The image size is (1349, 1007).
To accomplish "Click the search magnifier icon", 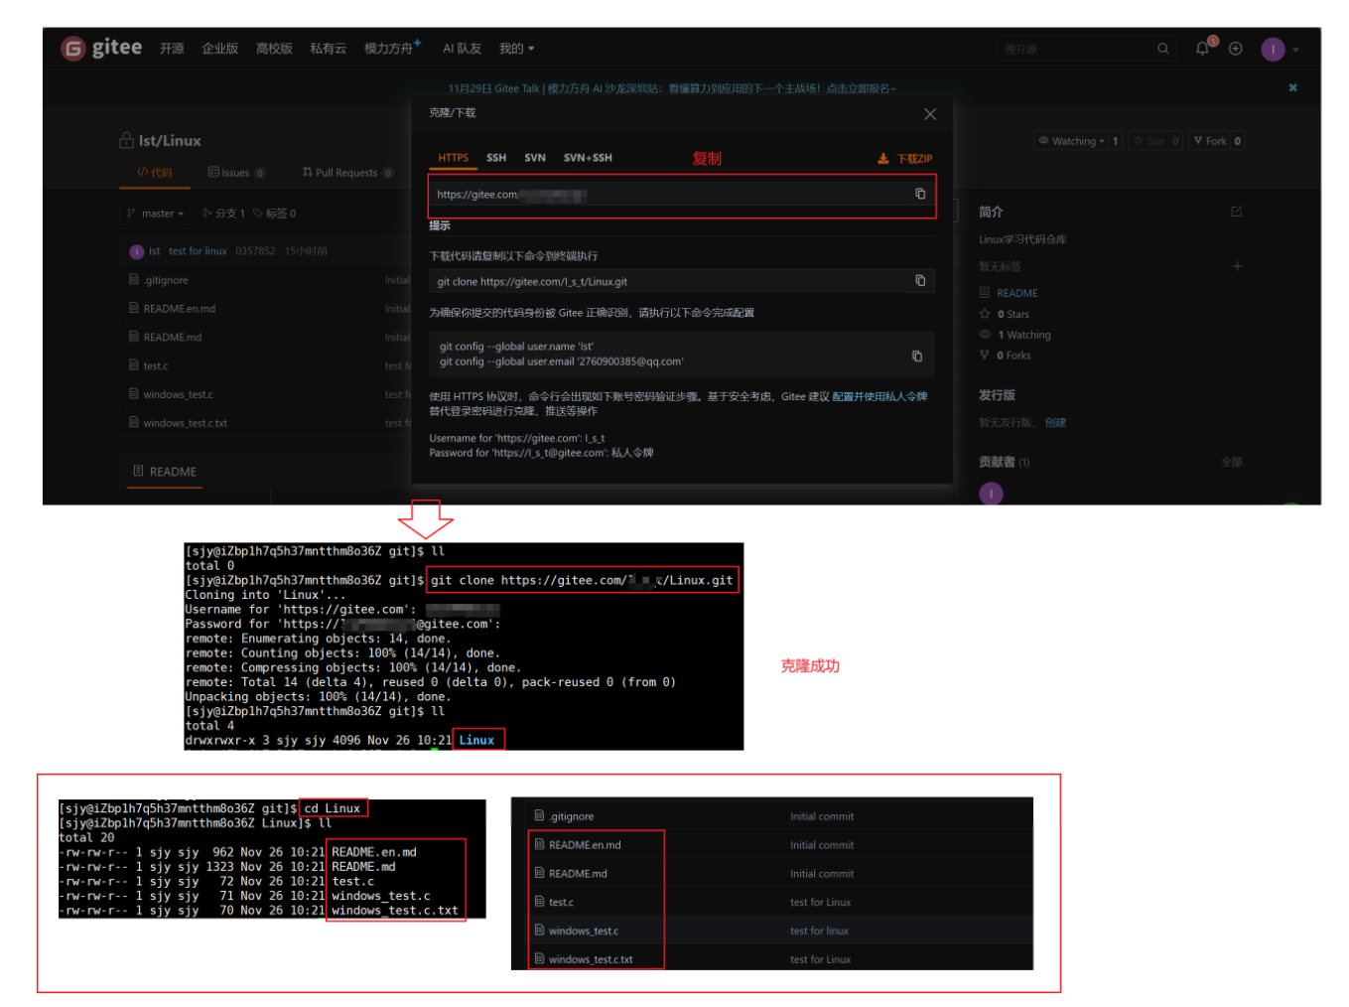I will coord(1163,49).
